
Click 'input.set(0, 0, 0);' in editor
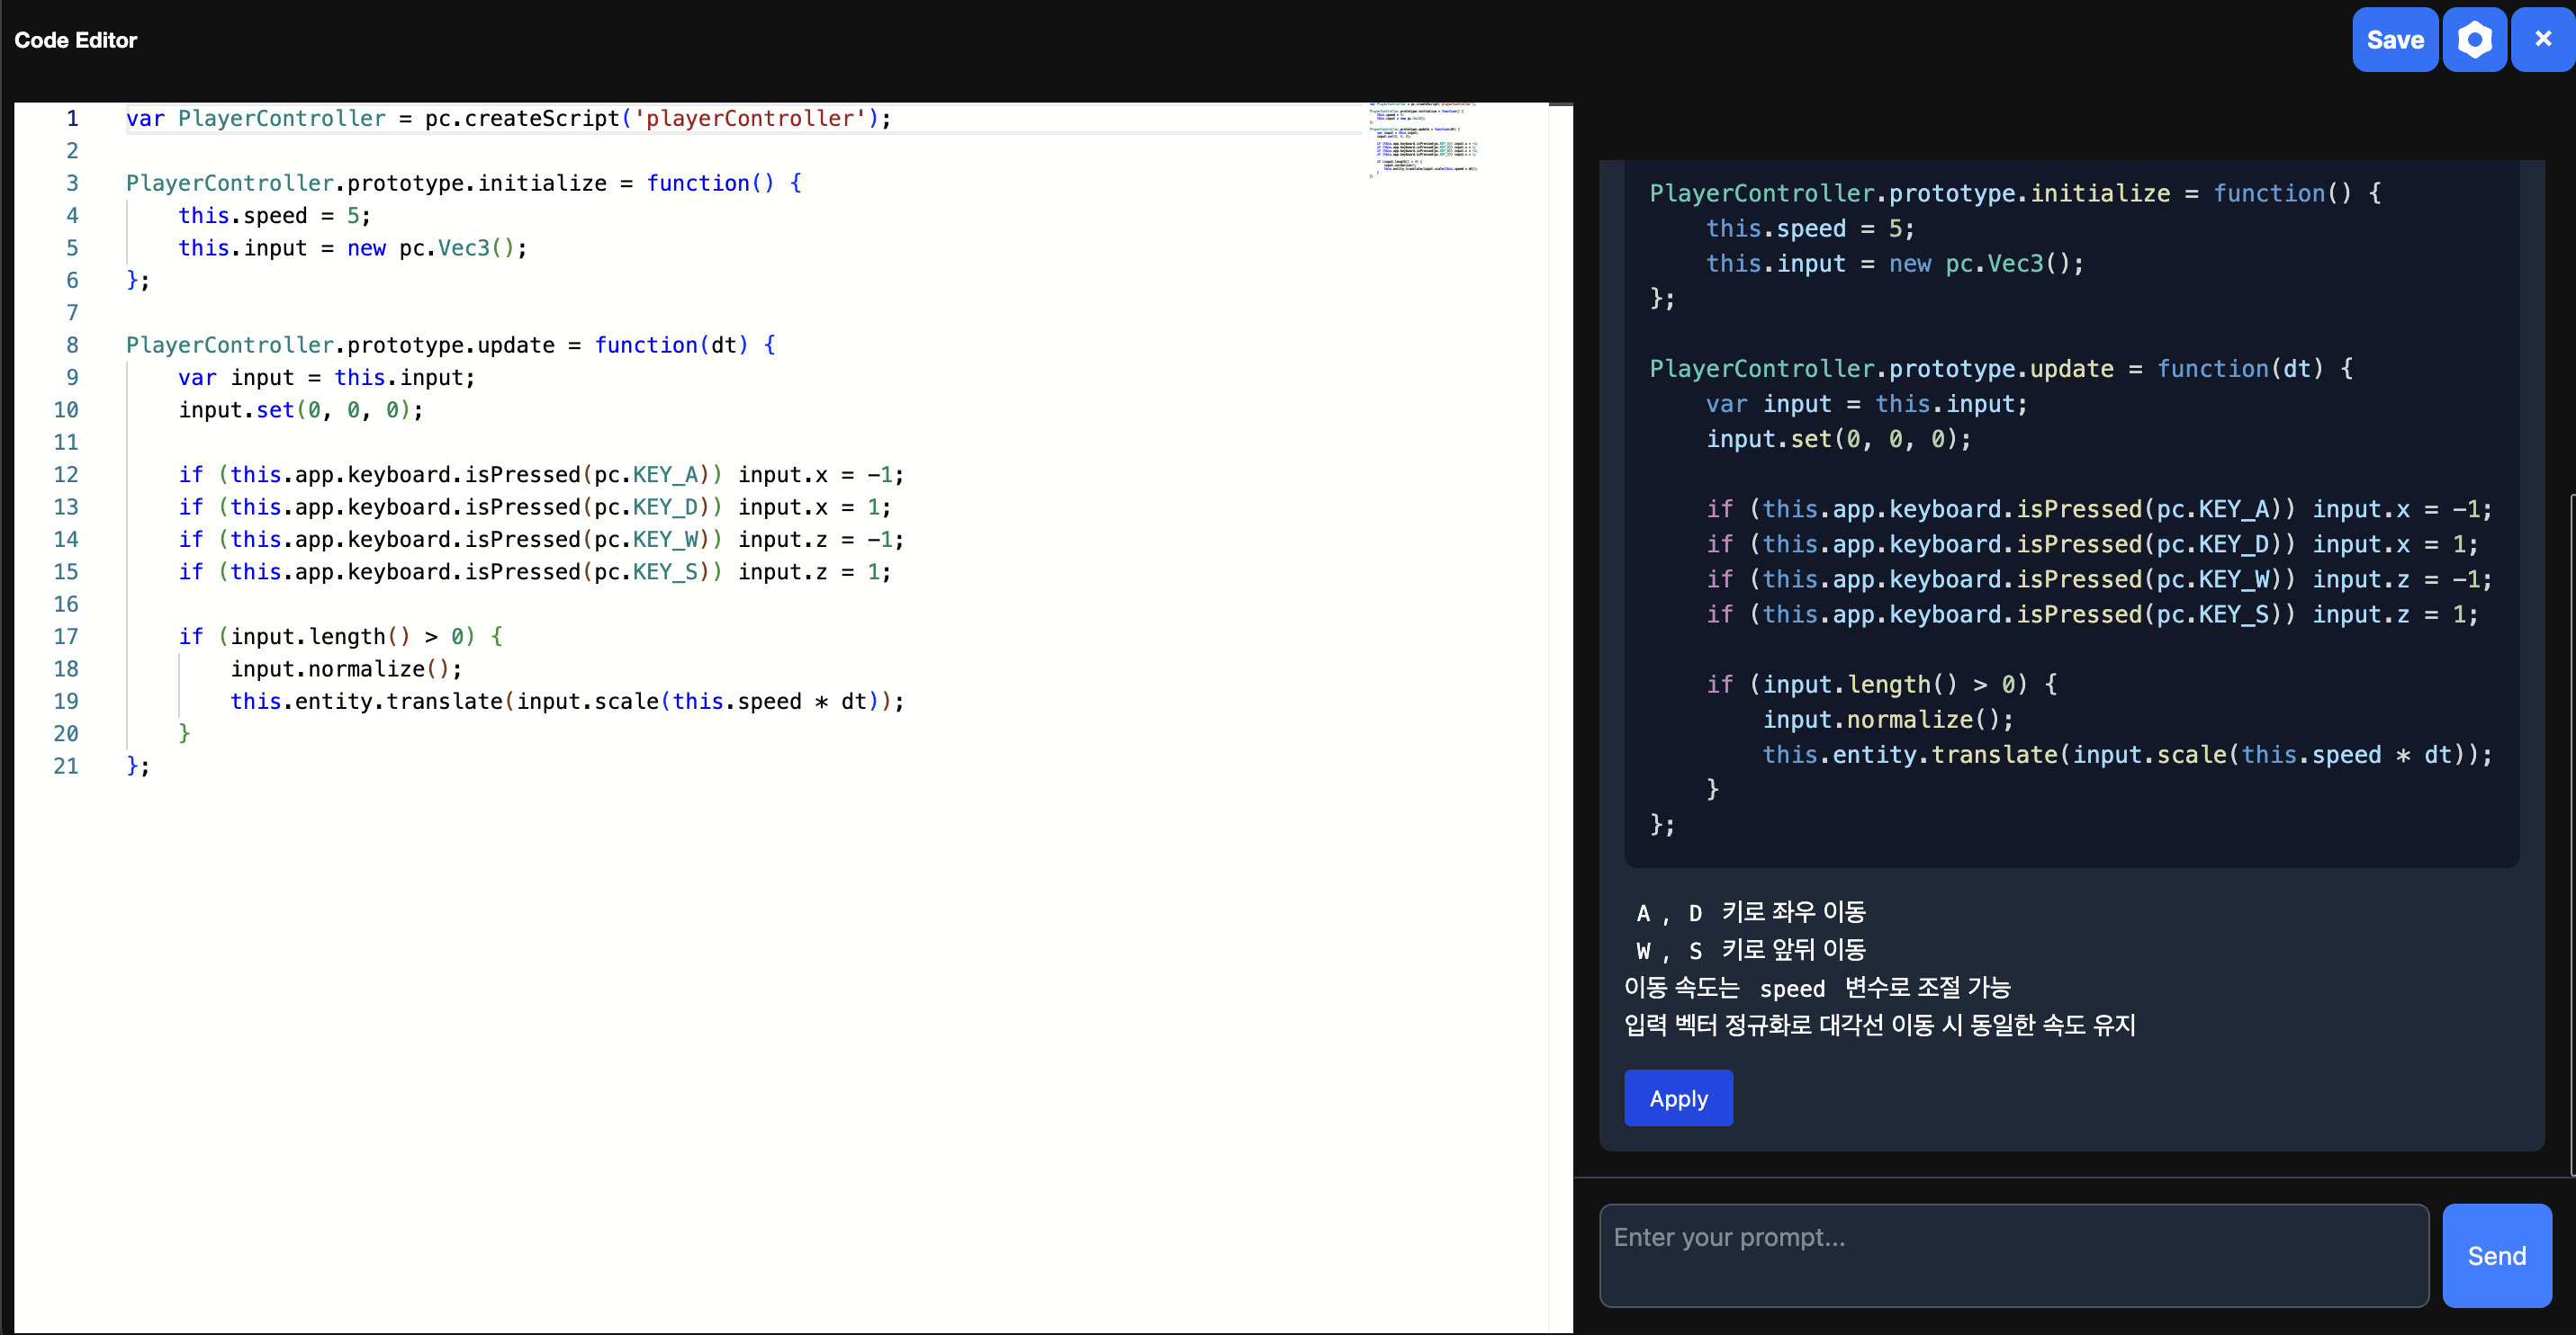tap(300, 409)
